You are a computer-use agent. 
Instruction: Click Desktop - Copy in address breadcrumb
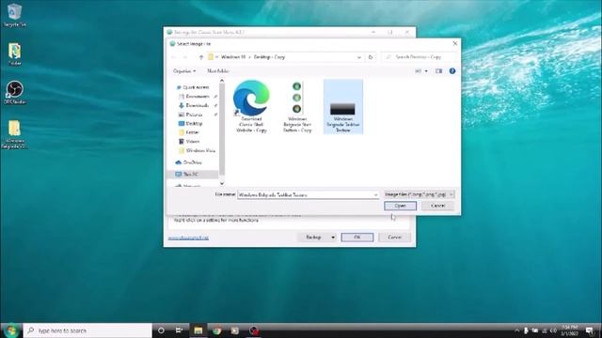269,57
